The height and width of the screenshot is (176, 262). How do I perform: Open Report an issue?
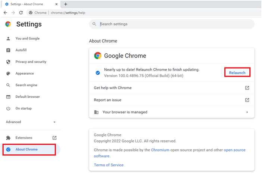(x=172, y=100)
